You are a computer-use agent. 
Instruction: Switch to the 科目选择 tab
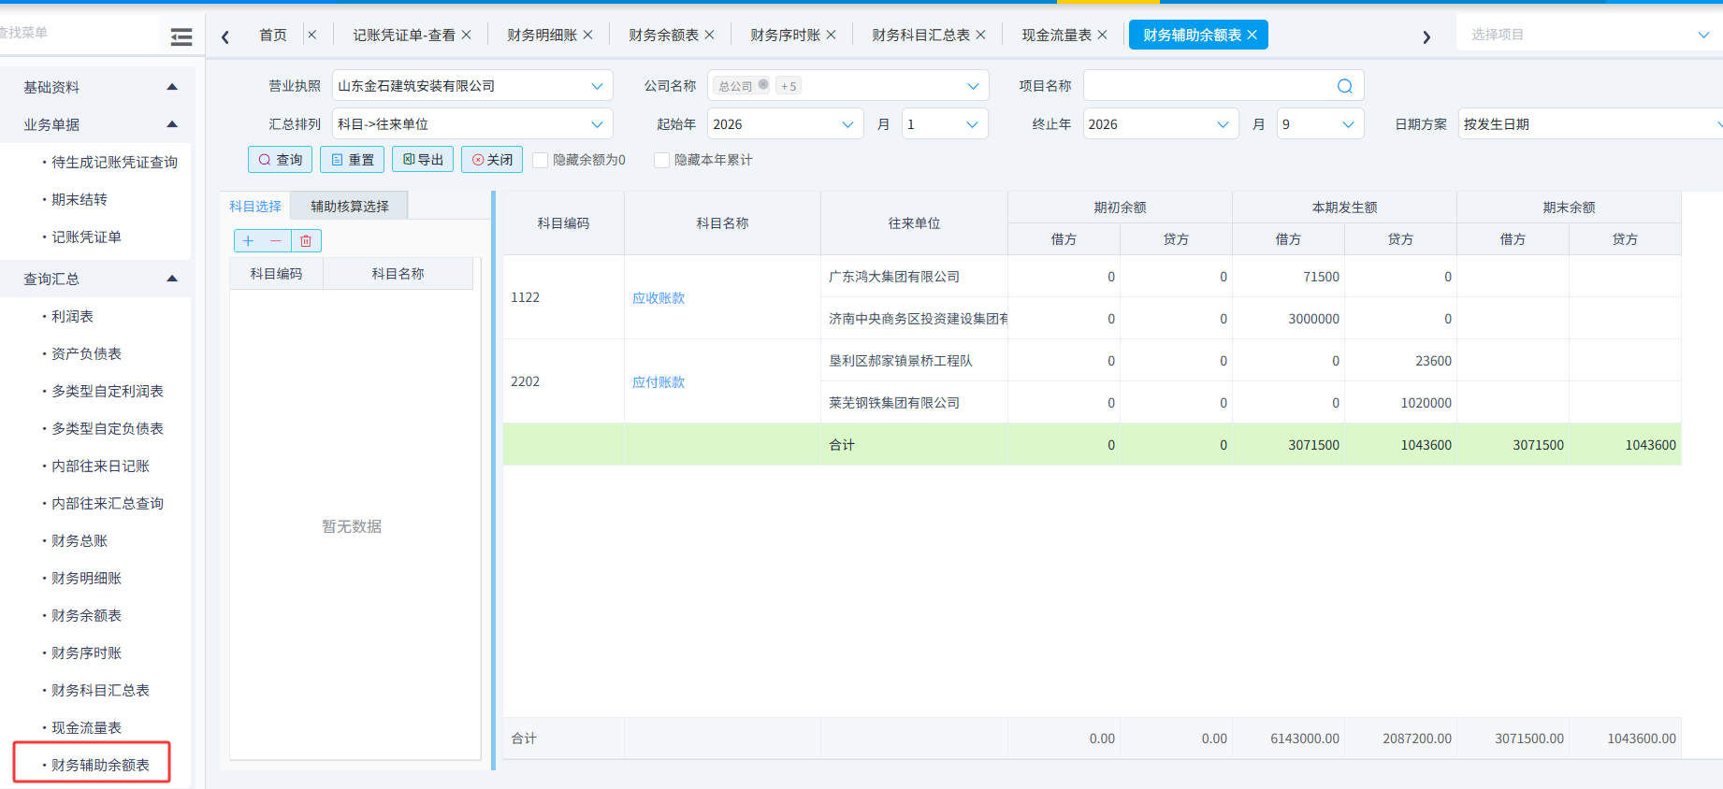point(255,207)
